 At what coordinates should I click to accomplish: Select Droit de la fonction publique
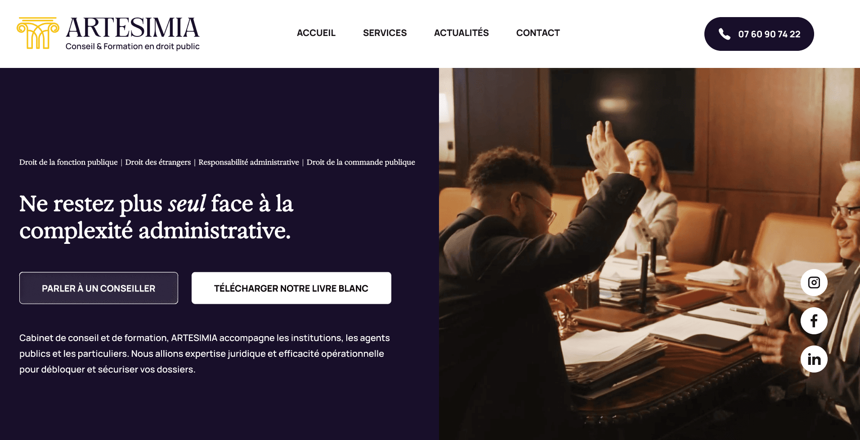[68, 162]
